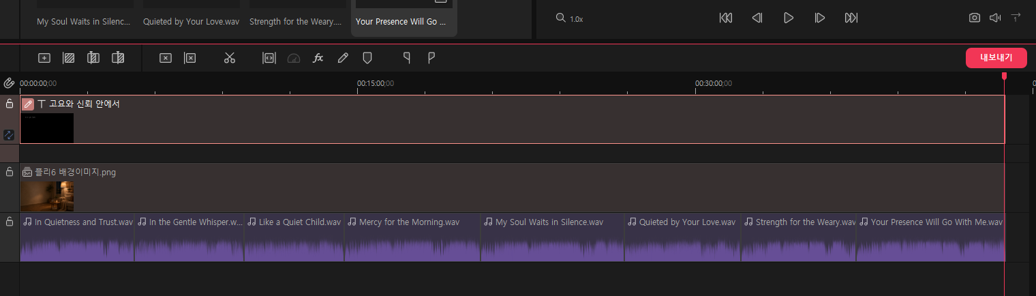Click the mark-out flag icon
The width and height of the screenshot is (1036, 296).
click(431, 58)
